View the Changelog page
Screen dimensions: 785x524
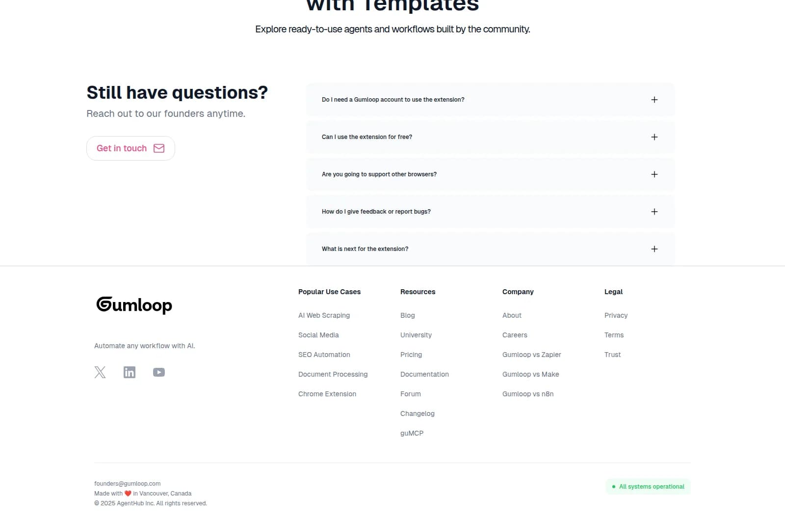pos(417,414)
